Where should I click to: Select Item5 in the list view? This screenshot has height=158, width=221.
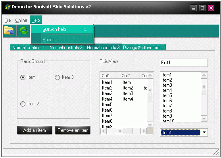coord(107,105)
